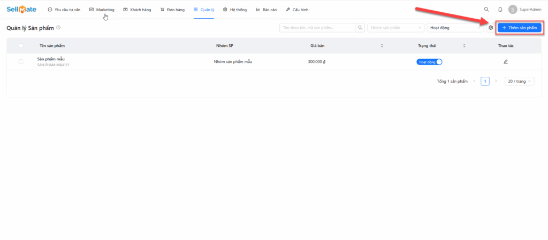
Task: Tick the select-all checkbox in header
Action: click(21, 46)
